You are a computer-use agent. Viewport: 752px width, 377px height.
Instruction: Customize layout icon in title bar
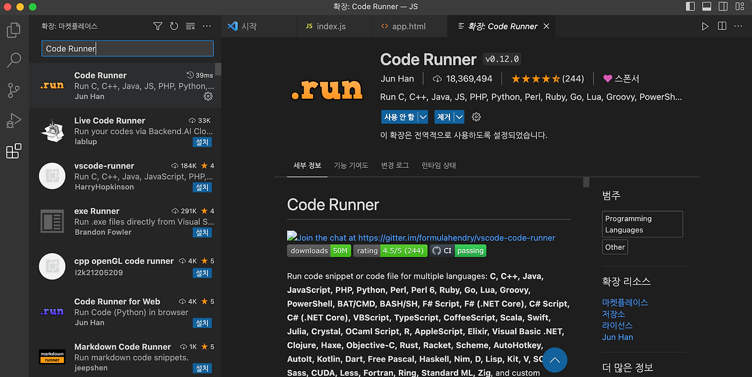tap(740, 6)
